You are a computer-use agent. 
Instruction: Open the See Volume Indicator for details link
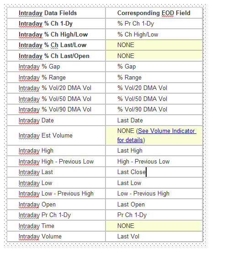click(x=156, y=135)
